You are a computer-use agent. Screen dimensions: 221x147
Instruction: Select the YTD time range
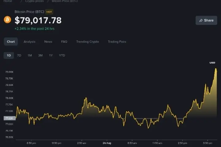62,55
